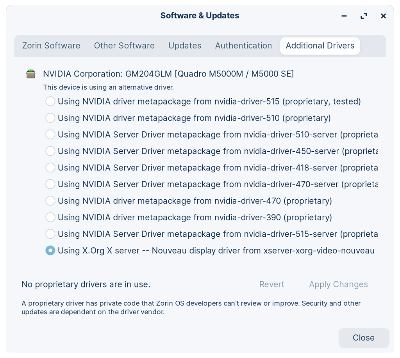Close window using title bar X icon
The width and height of the screenshot is (400, 358).
tap(383, 16)
